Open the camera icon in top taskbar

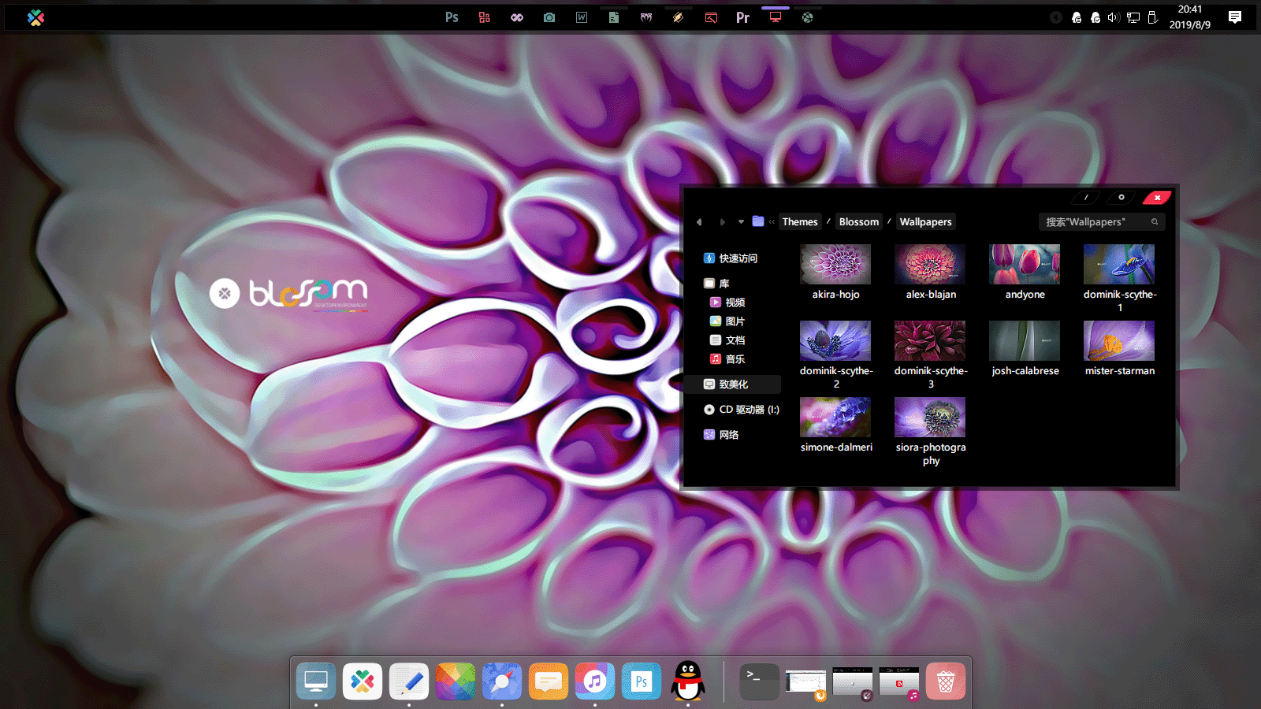549,17
